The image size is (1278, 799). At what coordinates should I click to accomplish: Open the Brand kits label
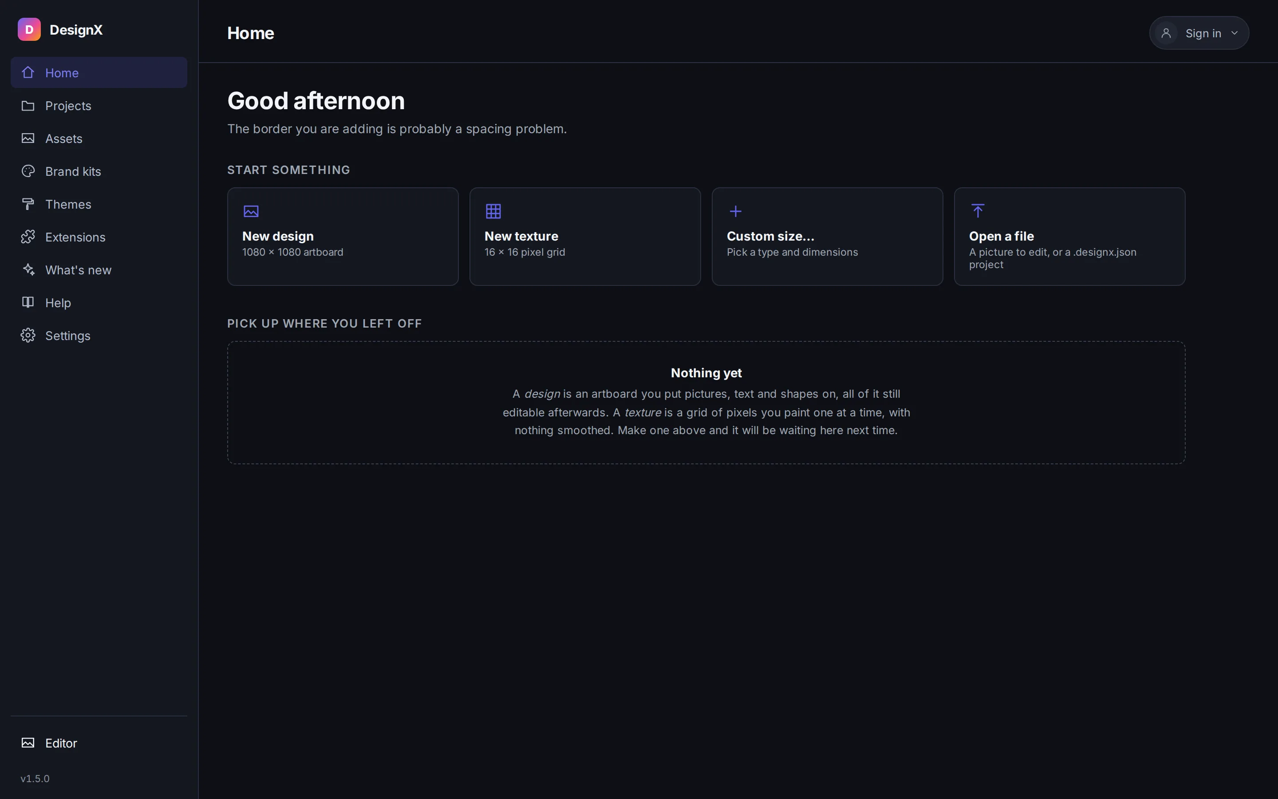73,171
